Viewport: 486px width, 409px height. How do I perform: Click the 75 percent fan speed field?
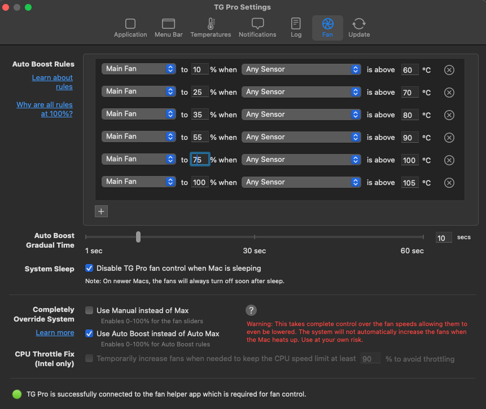coord(199,160)
